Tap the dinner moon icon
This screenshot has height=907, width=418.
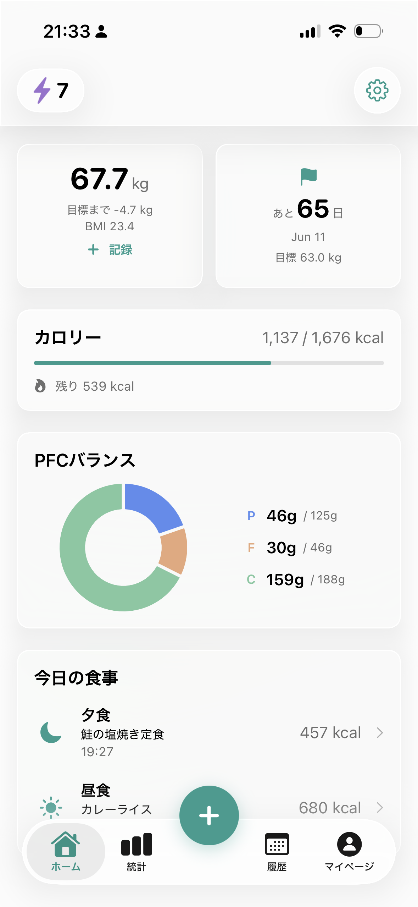[x=51, y=733]
